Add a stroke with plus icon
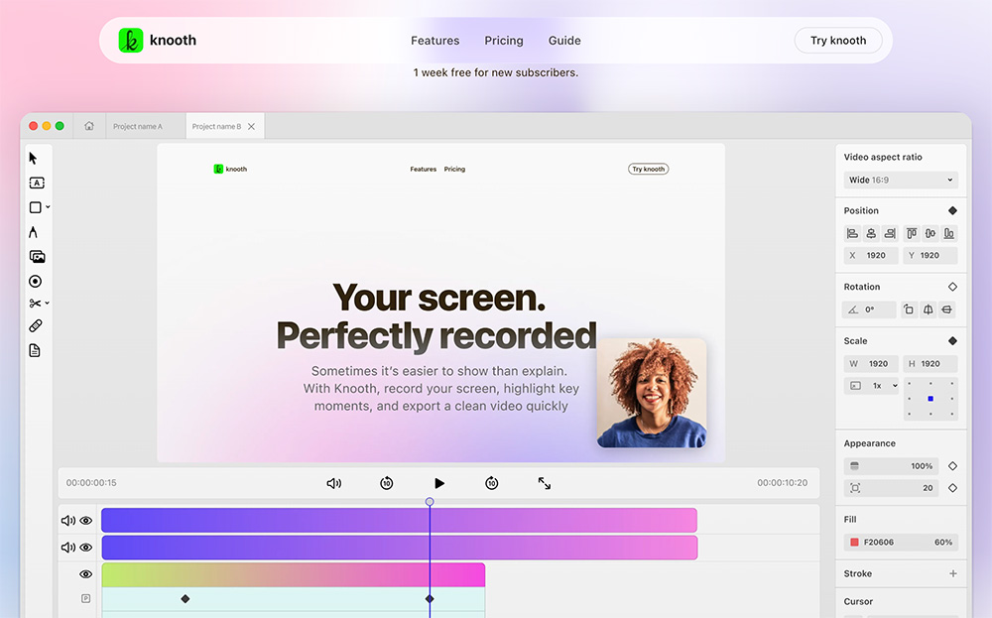992x618 pixels. point(952,573)
